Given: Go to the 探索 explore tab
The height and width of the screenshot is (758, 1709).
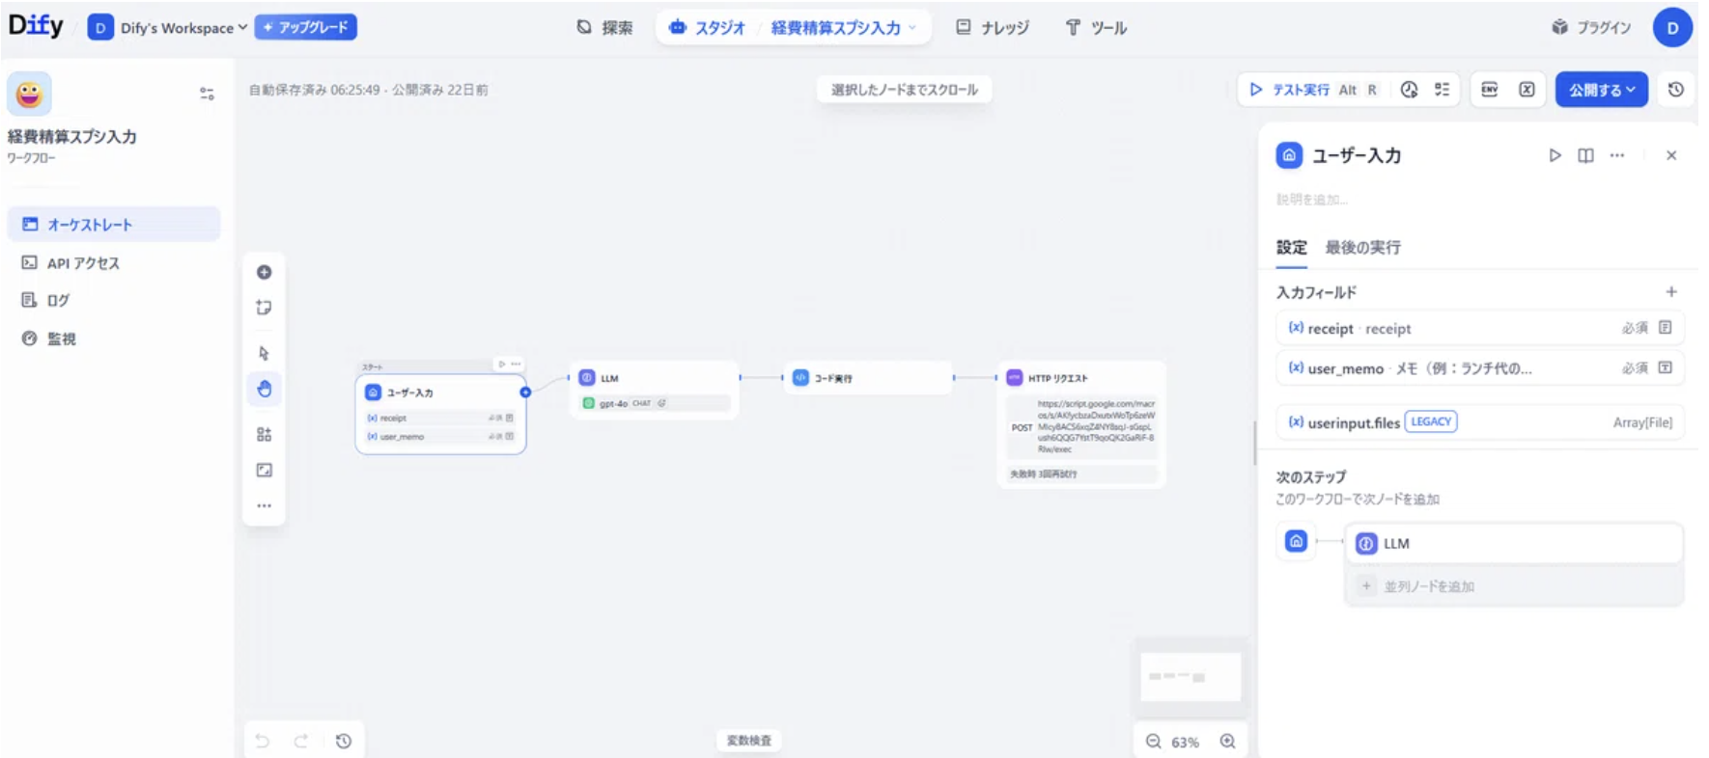Looking at the screenshot, I should (604, 28).
